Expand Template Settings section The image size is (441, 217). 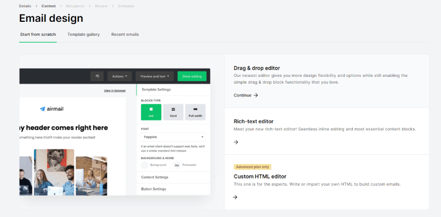coord(173,89)
